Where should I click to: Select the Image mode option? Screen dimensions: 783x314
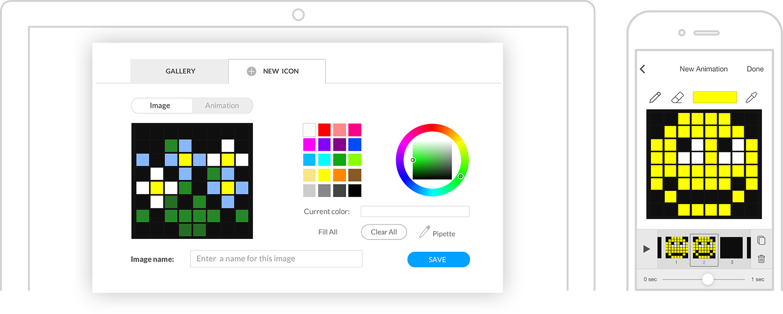coord(162,105)
